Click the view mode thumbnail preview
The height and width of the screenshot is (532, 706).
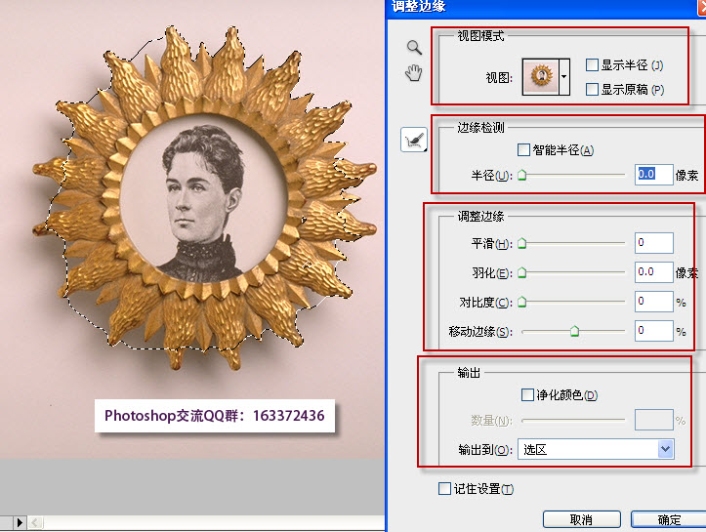[x=541, y=76]
